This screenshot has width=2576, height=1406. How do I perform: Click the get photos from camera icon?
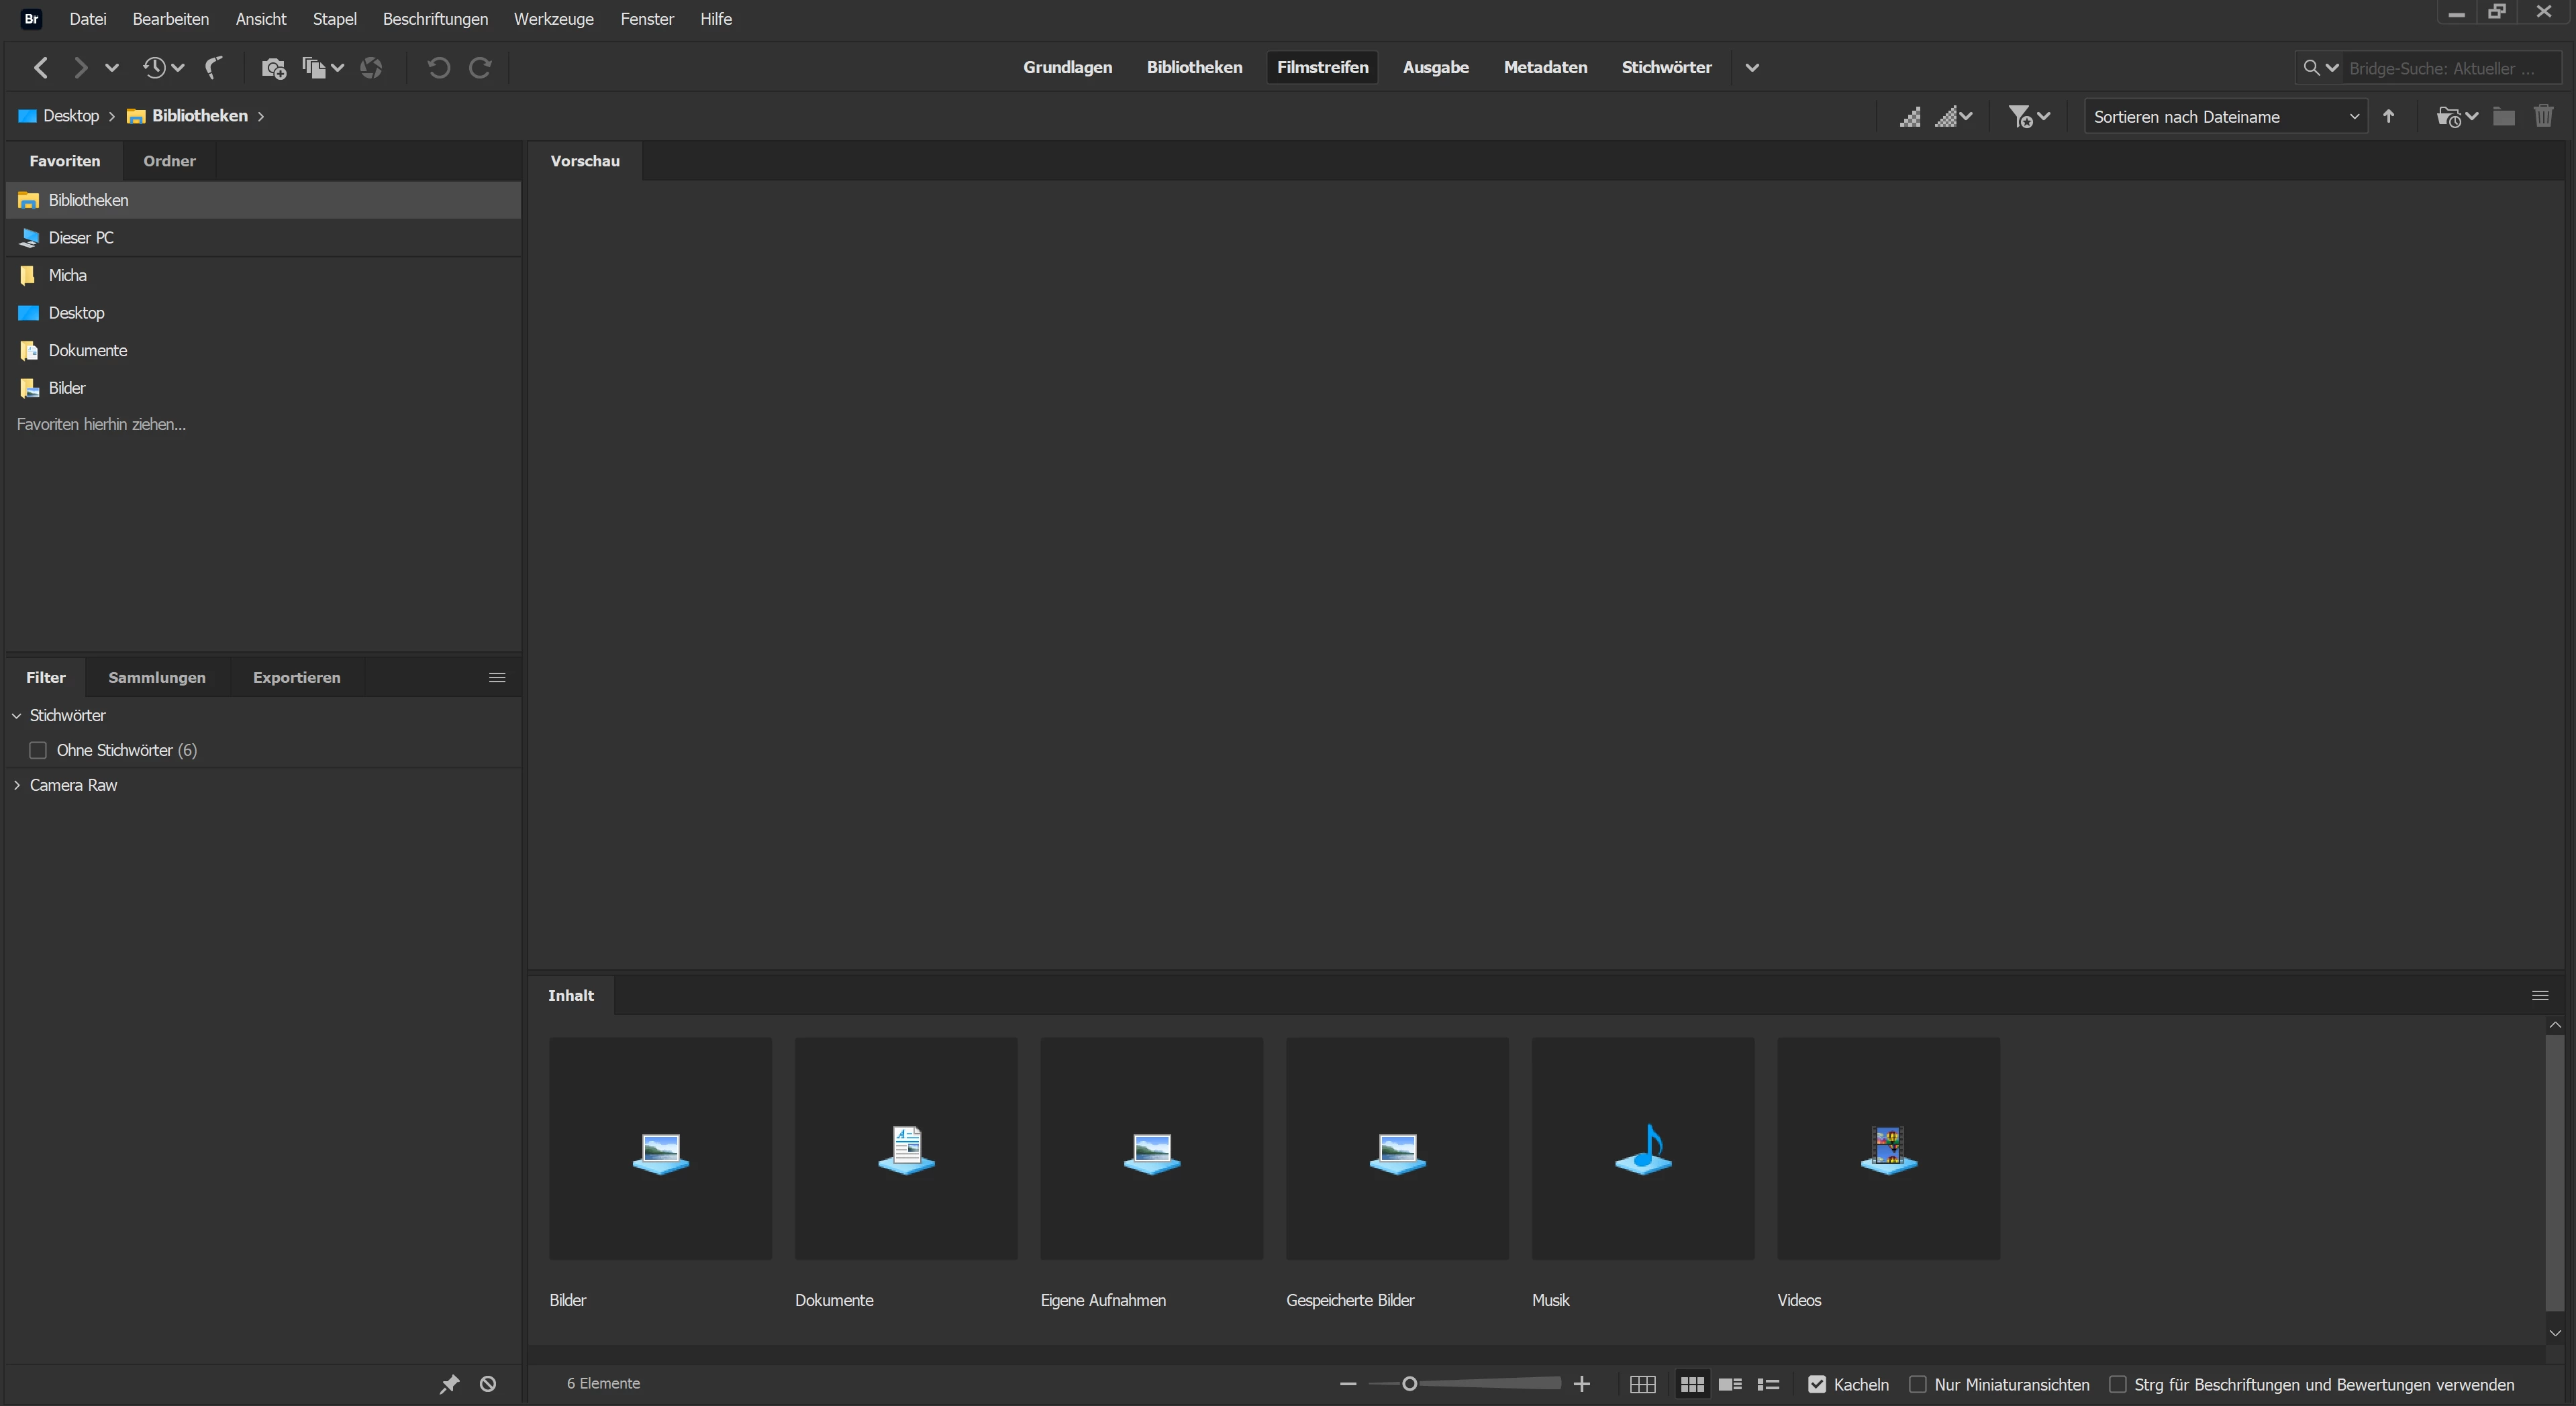coord(273,68)
